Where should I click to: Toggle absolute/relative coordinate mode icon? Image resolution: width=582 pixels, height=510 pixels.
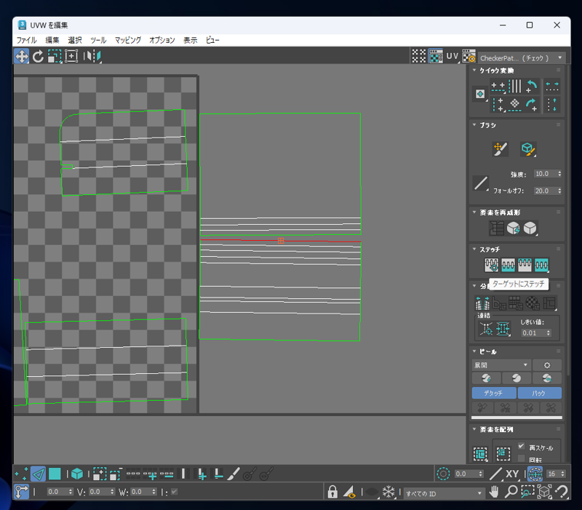21,492
